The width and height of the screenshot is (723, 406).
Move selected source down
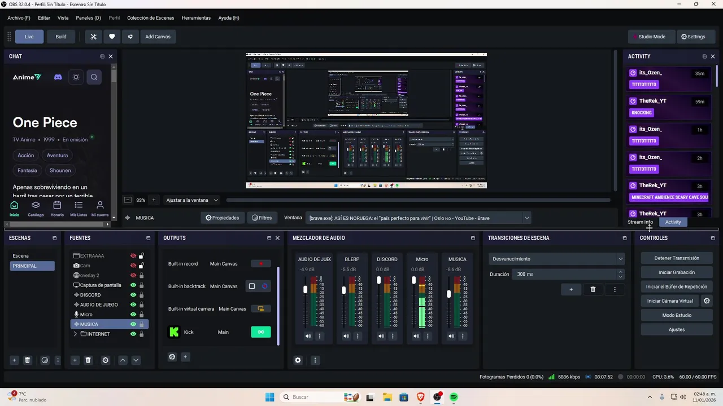[x=136, y=360]
